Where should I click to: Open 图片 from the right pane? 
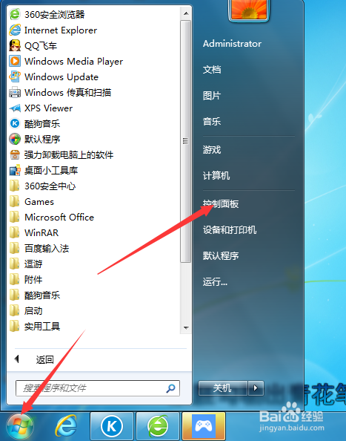[212, 96]
